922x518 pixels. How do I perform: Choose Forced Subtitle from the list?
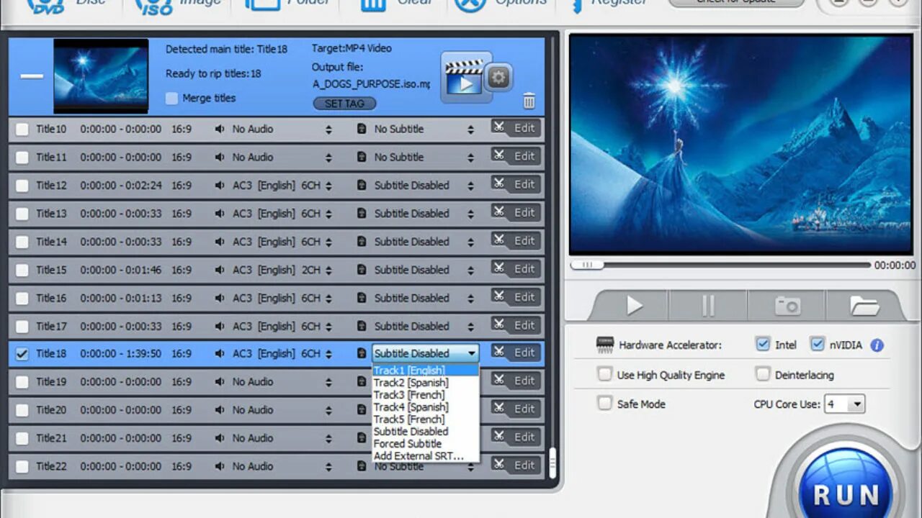point(425,444)
